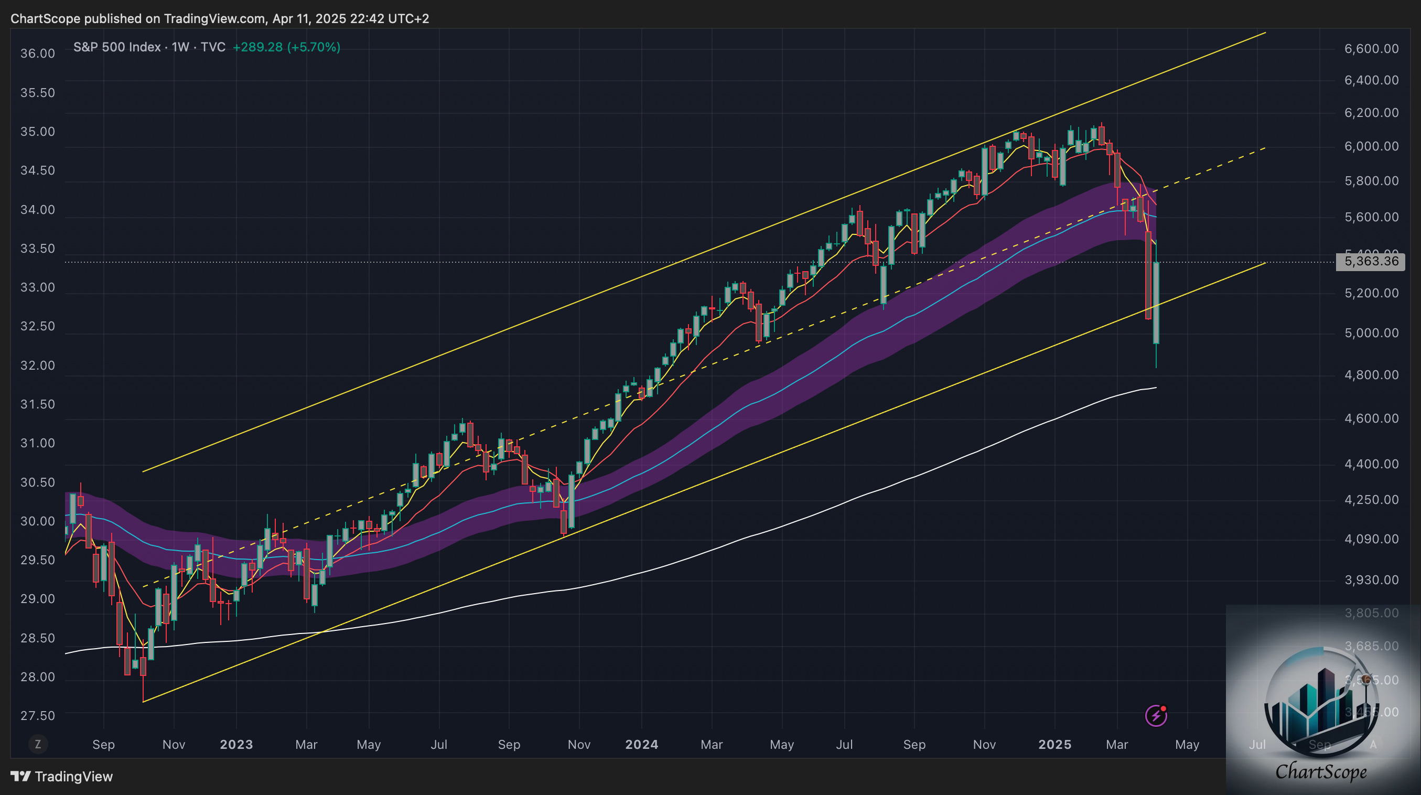
Task: Click the purple lightning bolt event icon
Action: (x=1156, y=716)
